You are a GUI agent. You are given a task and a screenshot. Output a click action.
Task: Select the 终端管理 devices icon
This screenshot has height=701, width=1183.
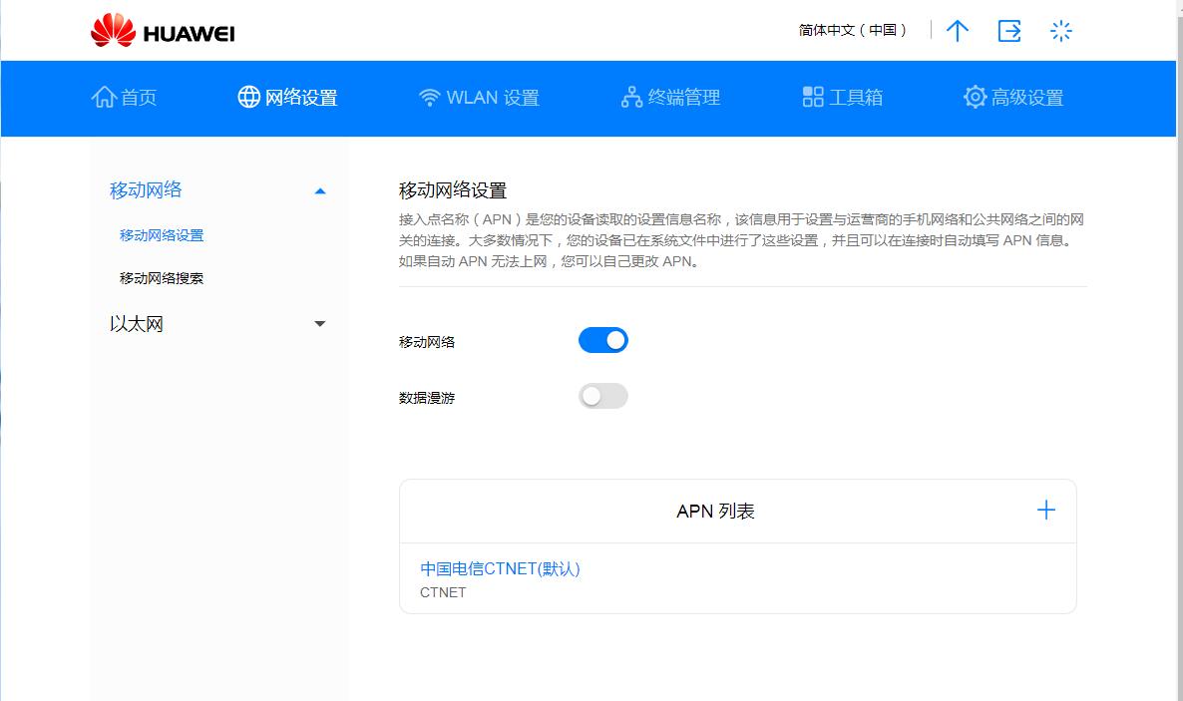click(x=630, y=97)
